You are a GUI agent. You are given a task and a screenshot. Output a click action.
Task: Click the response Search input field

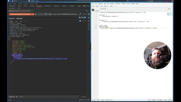[49, 97]
